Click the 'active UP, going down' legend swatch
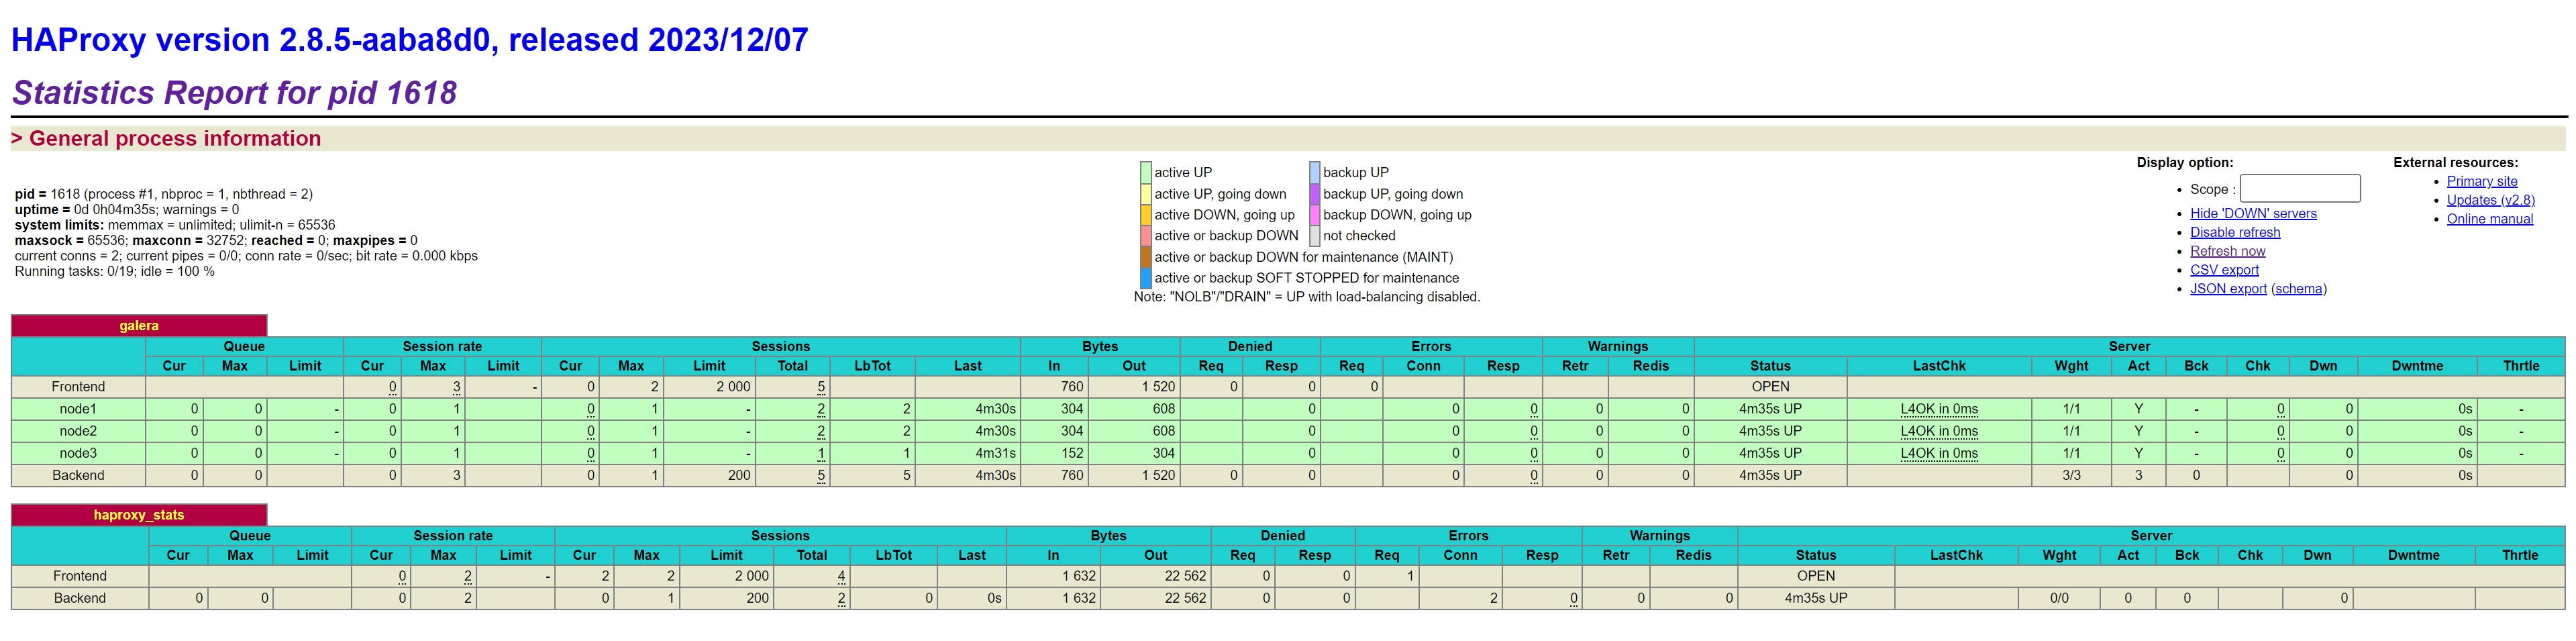This screenshot has width=2576, height=641. click(x=1146, y=194)
